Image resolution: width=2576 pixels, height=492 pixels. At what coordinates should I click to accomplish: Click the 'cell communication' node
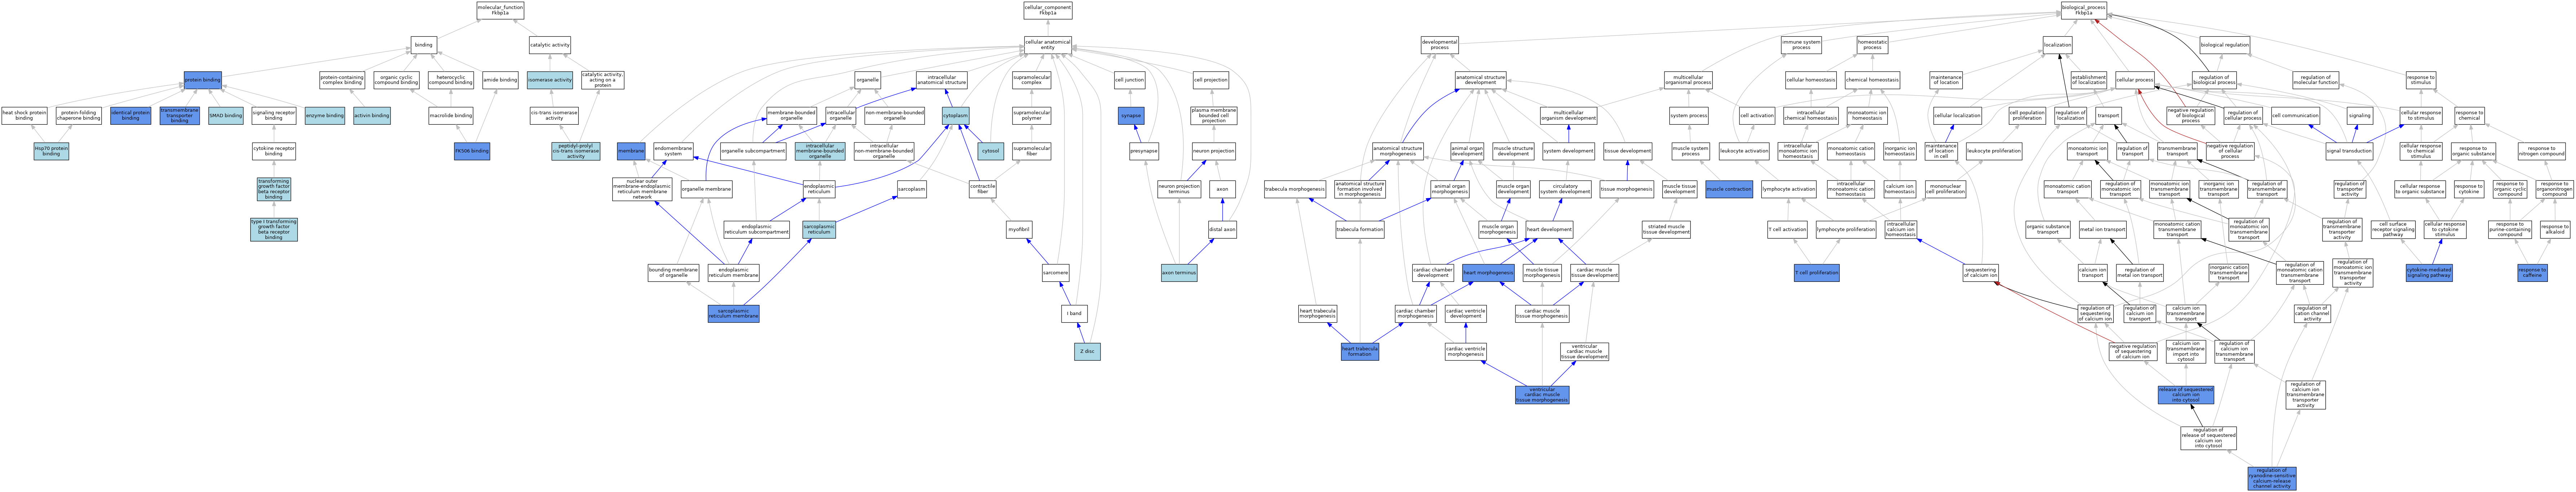pos(2295,116)
